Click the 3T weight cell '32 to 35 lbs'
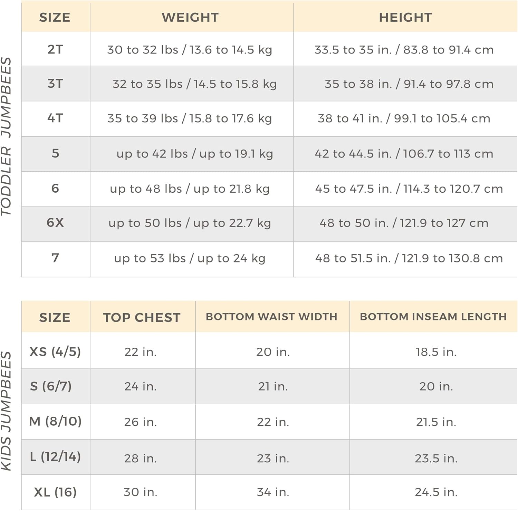518x511 pixels. [x=194, y=84]
